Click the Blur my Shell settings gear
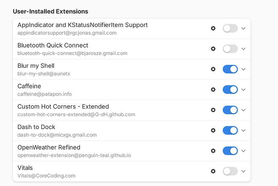The width and height of the screenshot is (278, 186). 213,69
